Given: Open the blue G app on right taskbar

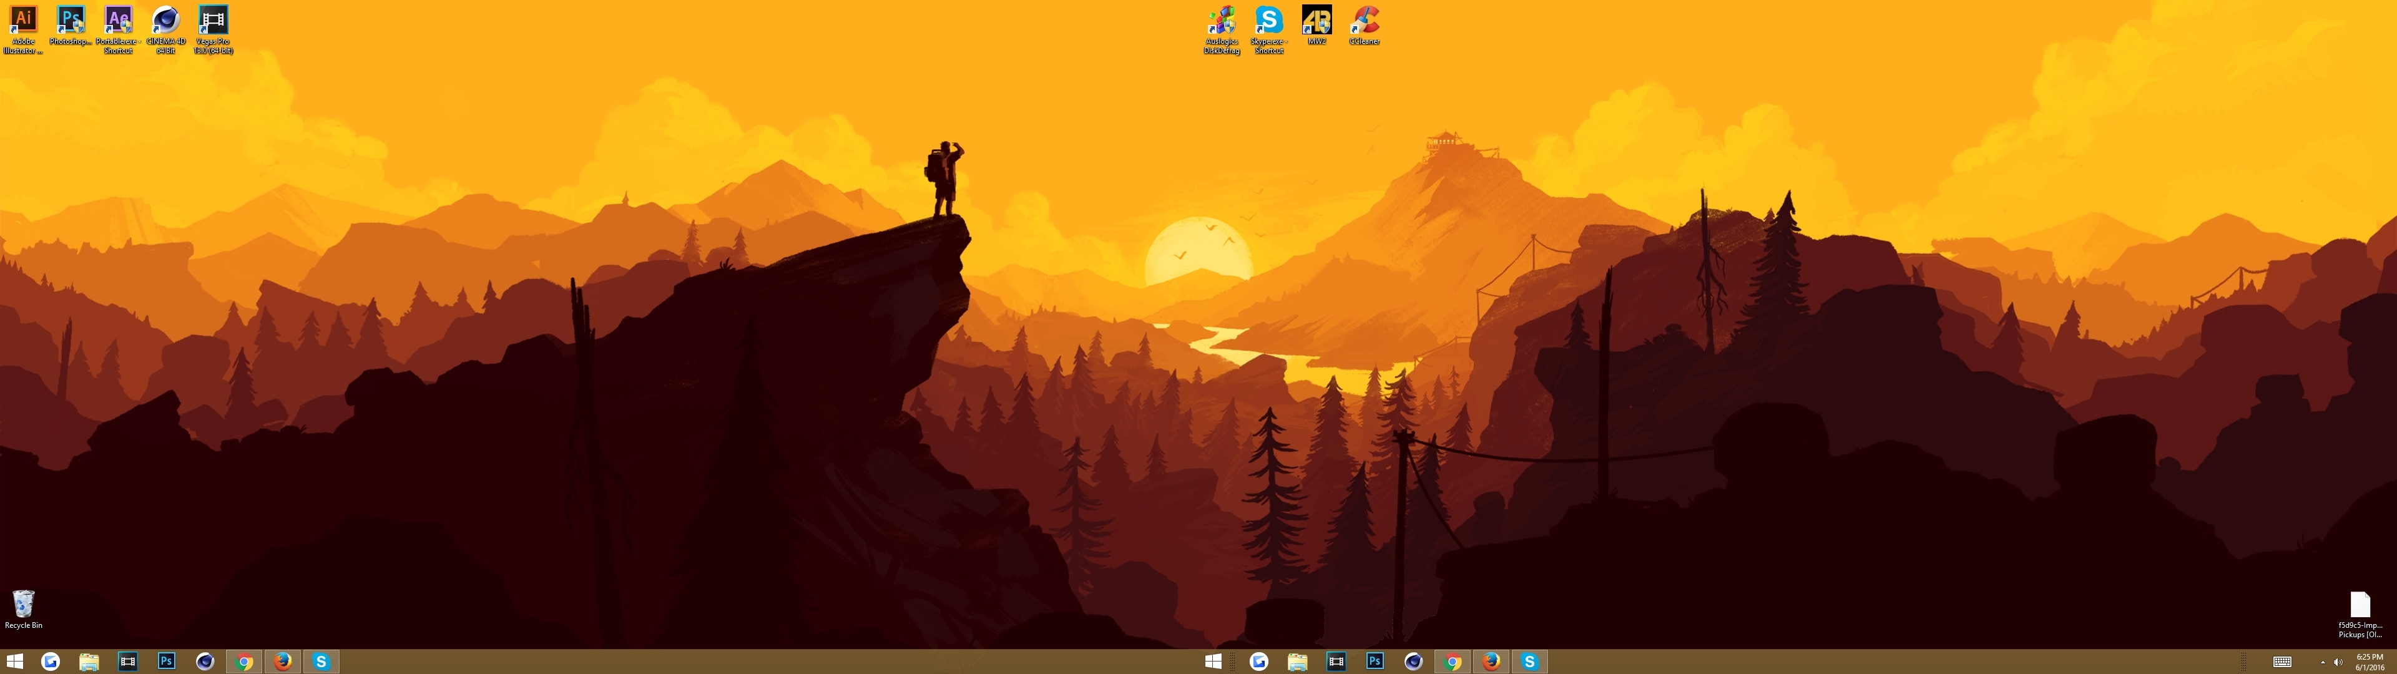Looking at the screenshot, I should pyautogui.click(x=1259, y=661).
